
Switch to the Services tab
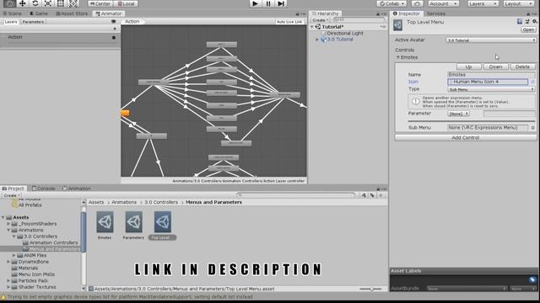pyautogui.click(x=435, y=13)
